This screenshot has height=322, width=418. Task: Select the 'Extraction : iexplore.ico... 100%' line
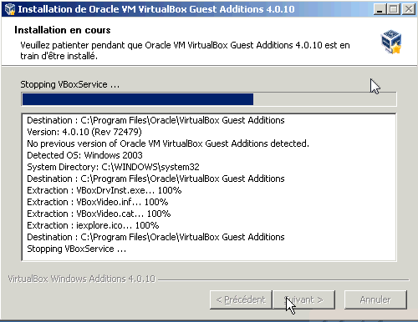[93, 225]
